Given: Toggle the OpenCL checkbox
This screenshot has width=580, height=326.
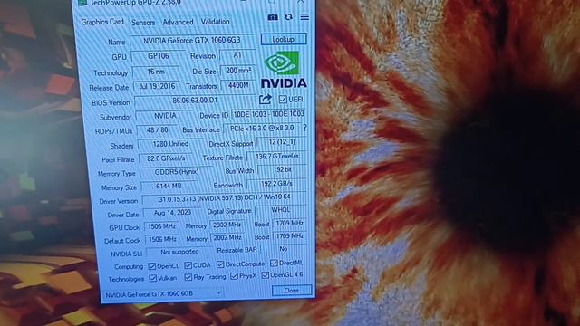Looking at the screenshot, I should point(151,266).
